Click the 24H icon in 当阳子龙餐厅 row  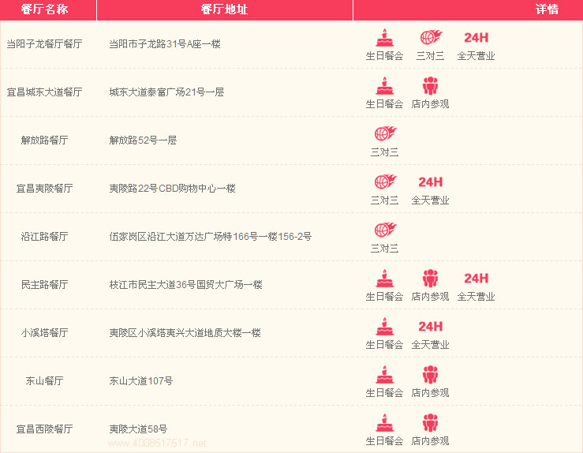[x=476, y=37]
